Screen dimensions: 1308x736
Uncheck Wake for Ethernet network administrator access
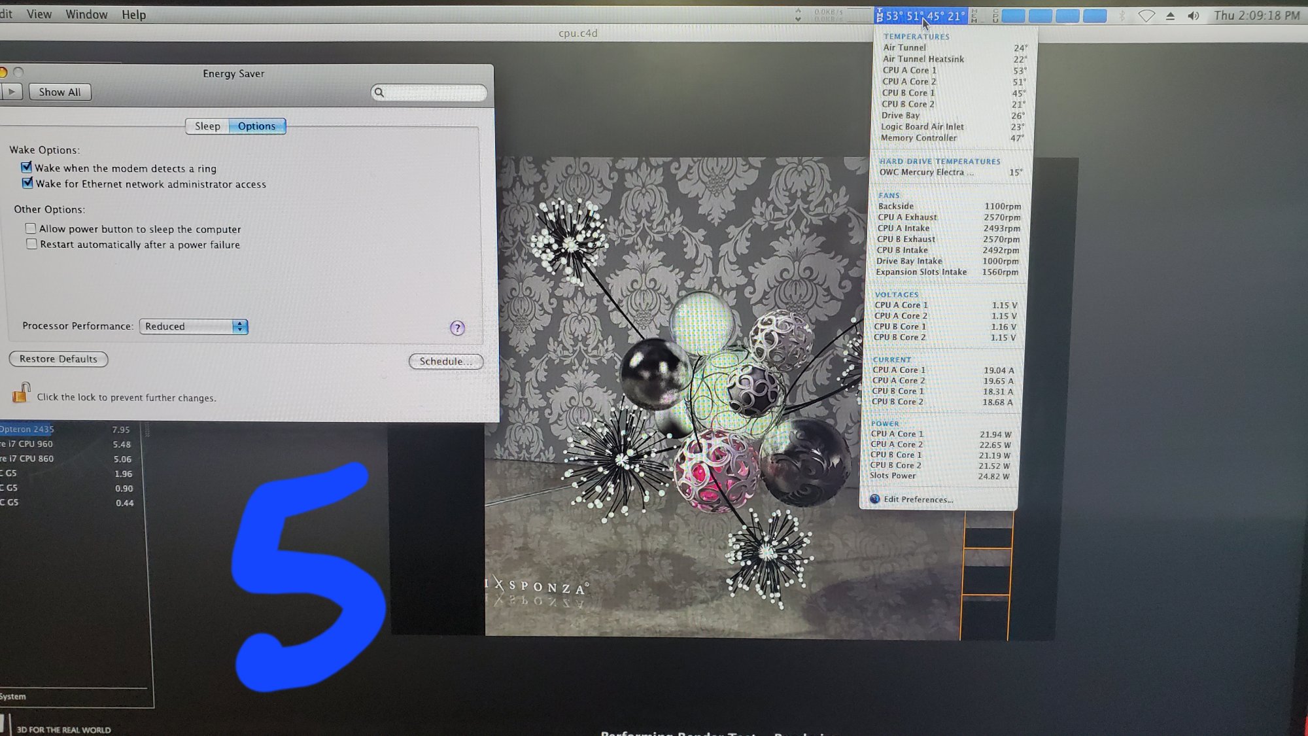[27, 183]
